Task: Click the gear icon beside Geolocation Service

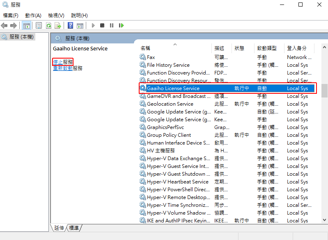Action: 143,104
